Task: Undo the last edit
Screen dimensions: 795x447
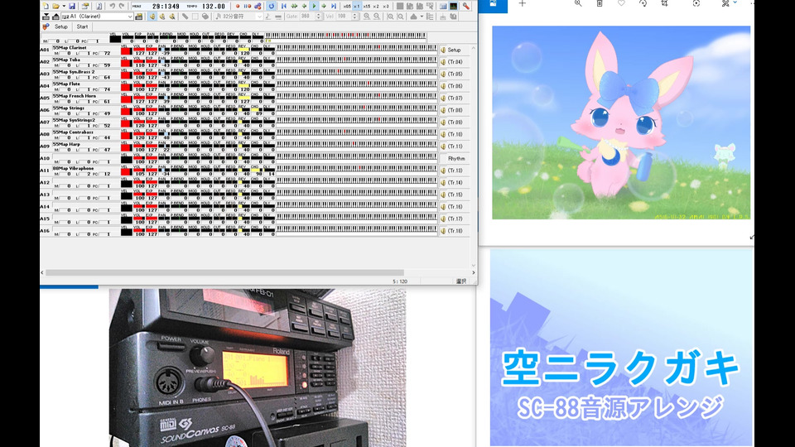Action: [112, 6]
